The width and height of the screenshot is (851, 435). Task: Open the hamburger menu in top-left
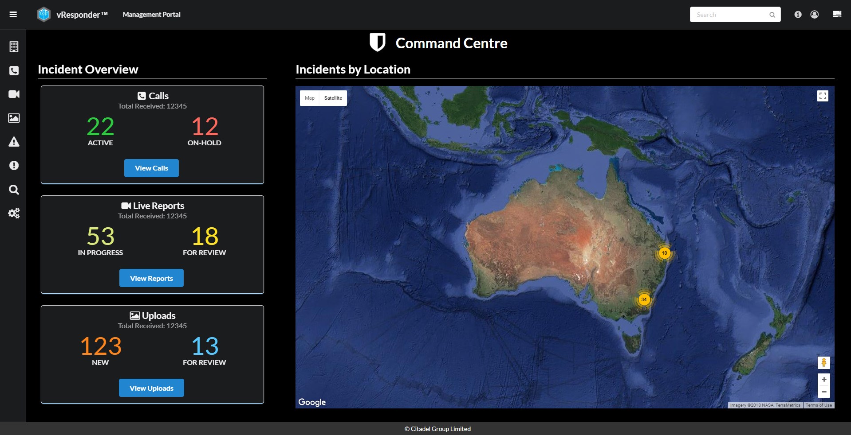[x=13, y=15]
